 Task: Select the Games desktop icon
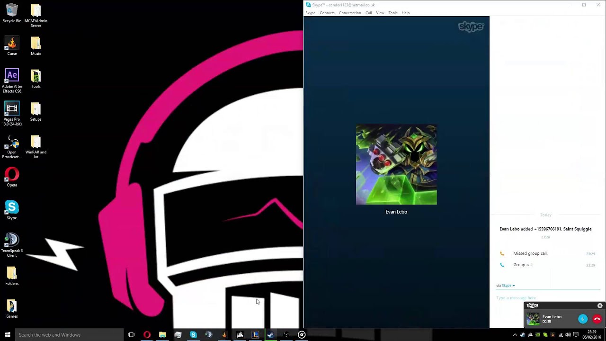[12, 309]
